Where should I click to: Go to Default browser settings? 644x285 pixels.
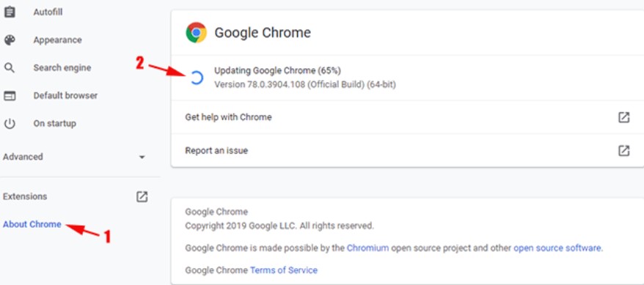(65, 95)
